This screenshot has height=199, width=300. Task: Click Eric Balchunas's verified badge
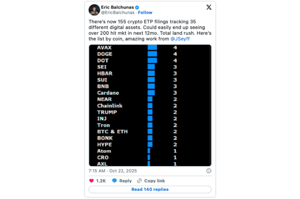[137, 7]
